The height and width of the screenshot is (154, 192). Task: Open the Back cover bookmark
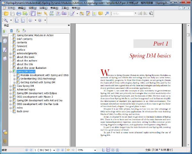tap(23, 111)
